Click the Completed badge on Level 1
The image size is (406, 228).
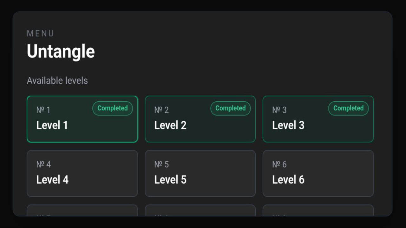pos(112,108)
